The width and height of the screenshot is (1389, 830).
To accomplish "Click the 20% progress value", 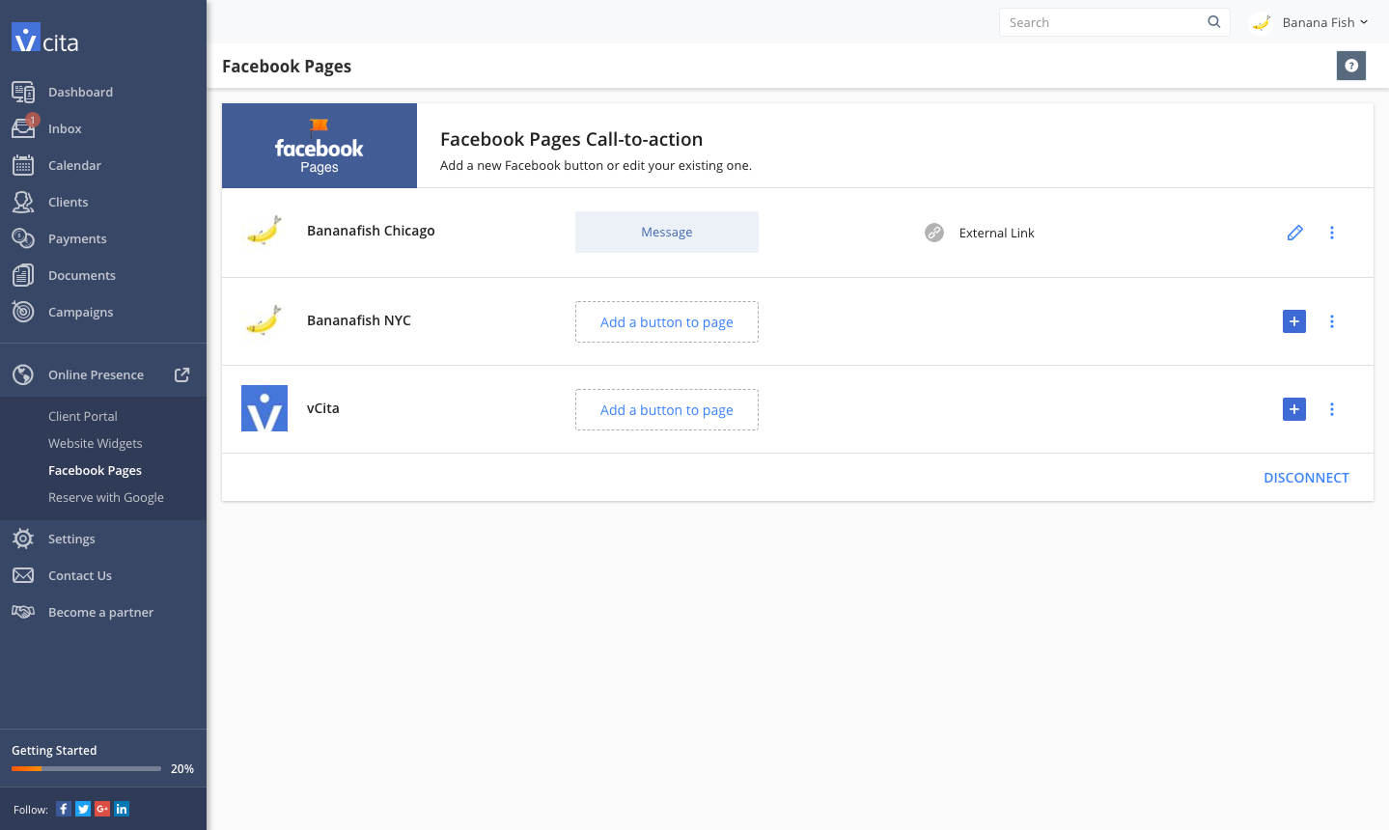I will pos(182,769).
